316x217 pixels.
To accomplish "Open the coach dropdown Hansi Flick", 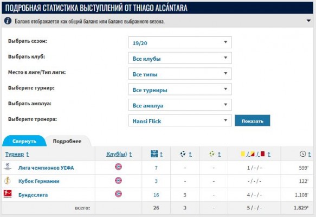I will point(180,120).
